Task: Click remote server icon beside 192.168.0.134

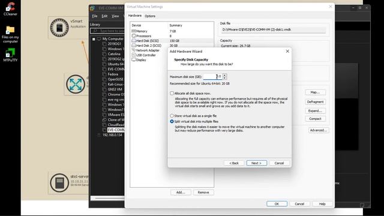Action: (99, 135)
